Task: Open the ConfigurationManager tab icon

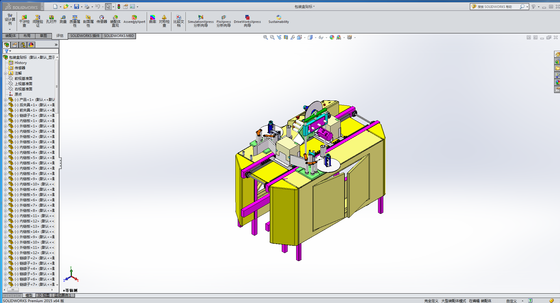Action: point(23,45)
